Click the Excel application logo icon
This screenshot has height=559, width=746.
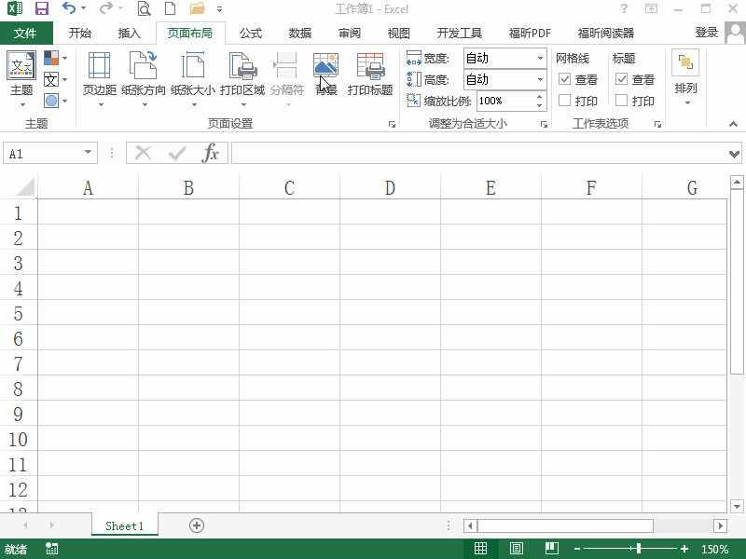click(x=15, y=8)
